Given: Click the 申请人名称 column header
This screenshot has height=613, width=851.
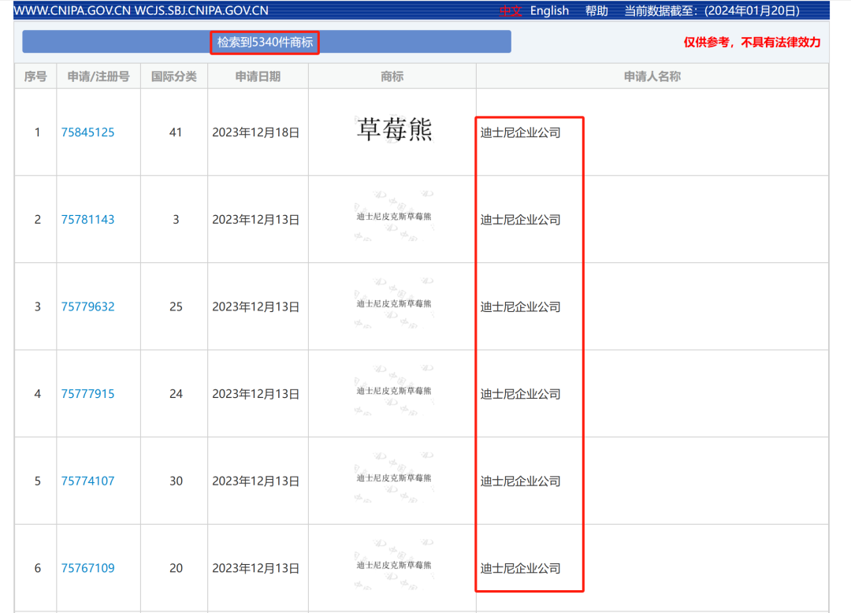Looking at the screenshot, I should (652, 76).
